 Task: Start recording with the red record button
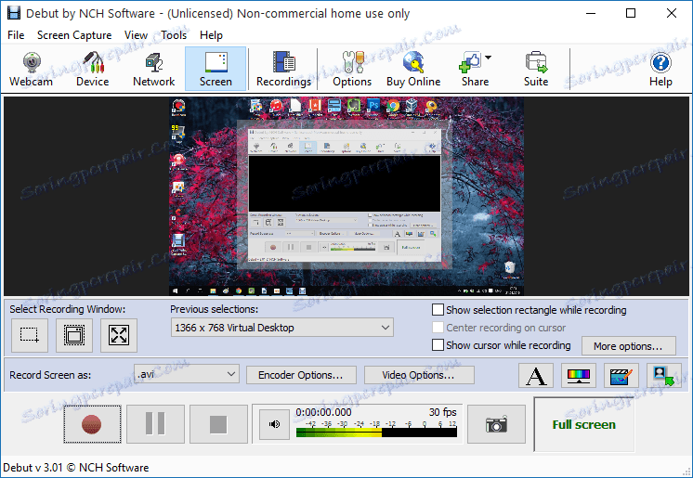coord(92,424)
